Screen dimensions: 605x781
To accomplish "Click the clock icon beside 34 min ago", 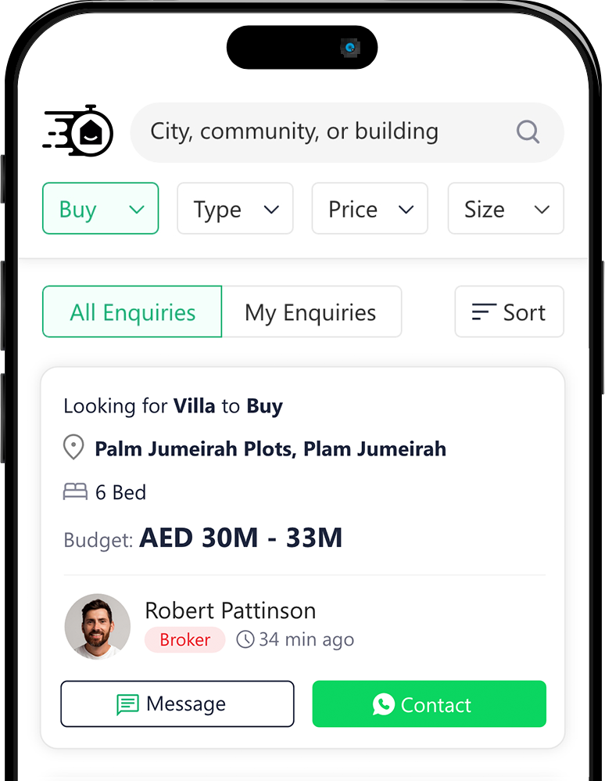I will pyautogui.click(x=245, y=639).
